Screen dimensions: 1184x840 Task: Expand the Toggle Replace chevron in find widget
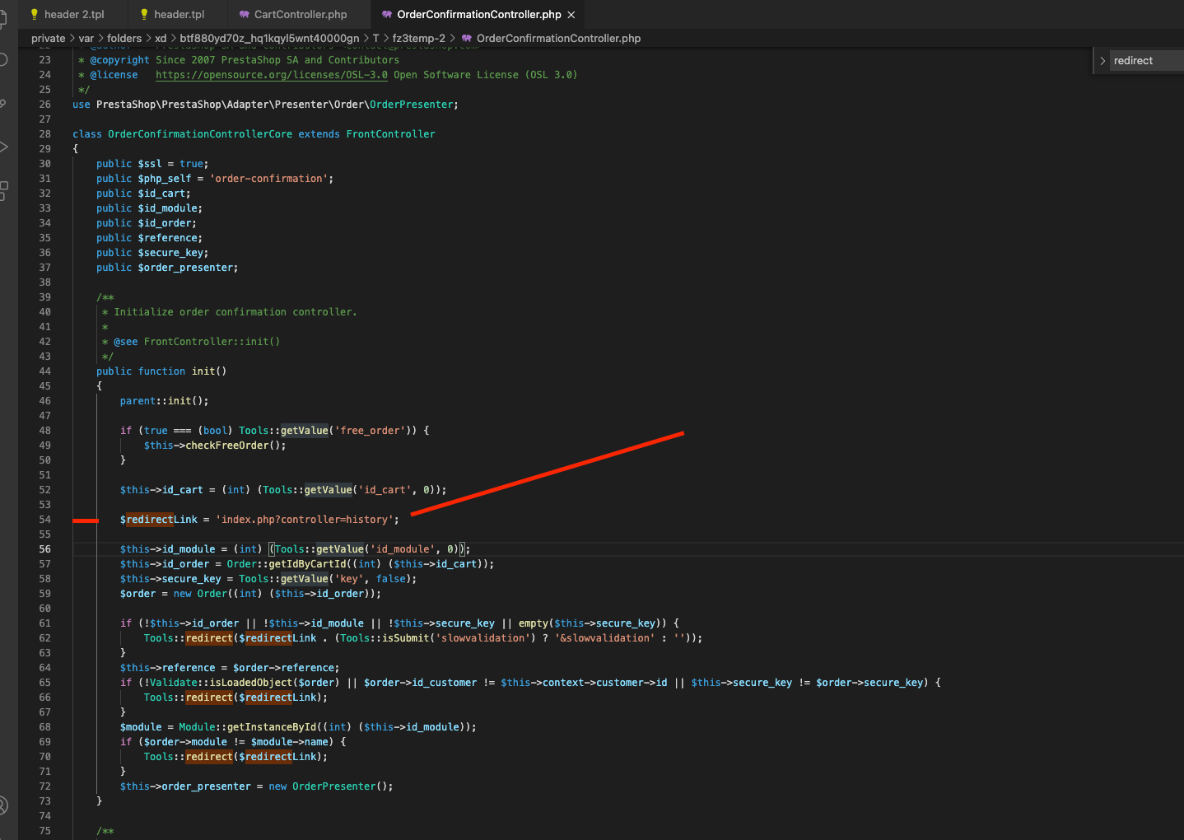tap(1102, 61)
